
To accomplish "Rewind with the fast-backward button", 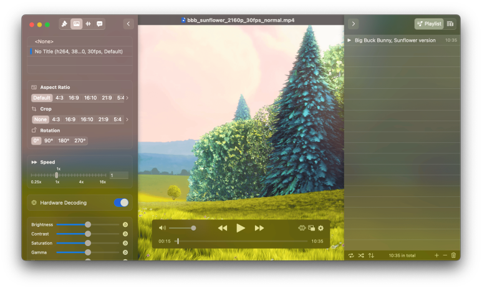I will click(223, 228).
